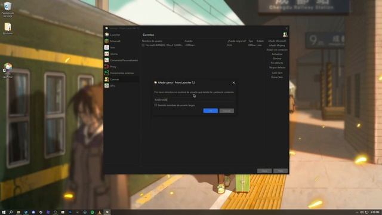
Task: Open the Windows Start menu
Action: tap(4, 213)
